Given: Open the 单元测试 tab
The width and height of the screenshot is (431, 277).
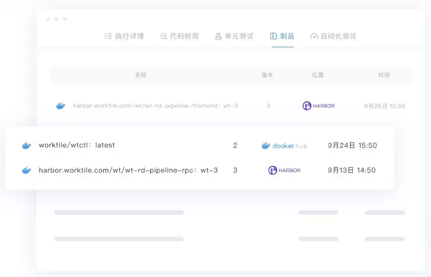Looking at the screenshot, I should pos(234,36).
